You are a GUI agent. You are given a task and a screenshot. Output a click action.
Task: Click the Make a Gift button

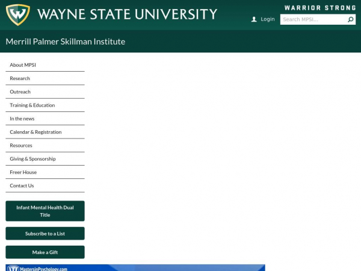[x=45, y=252]
